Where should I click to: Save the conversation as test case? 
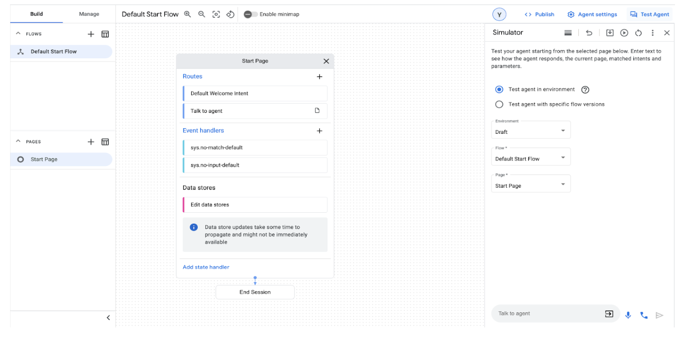click(610, 33)
